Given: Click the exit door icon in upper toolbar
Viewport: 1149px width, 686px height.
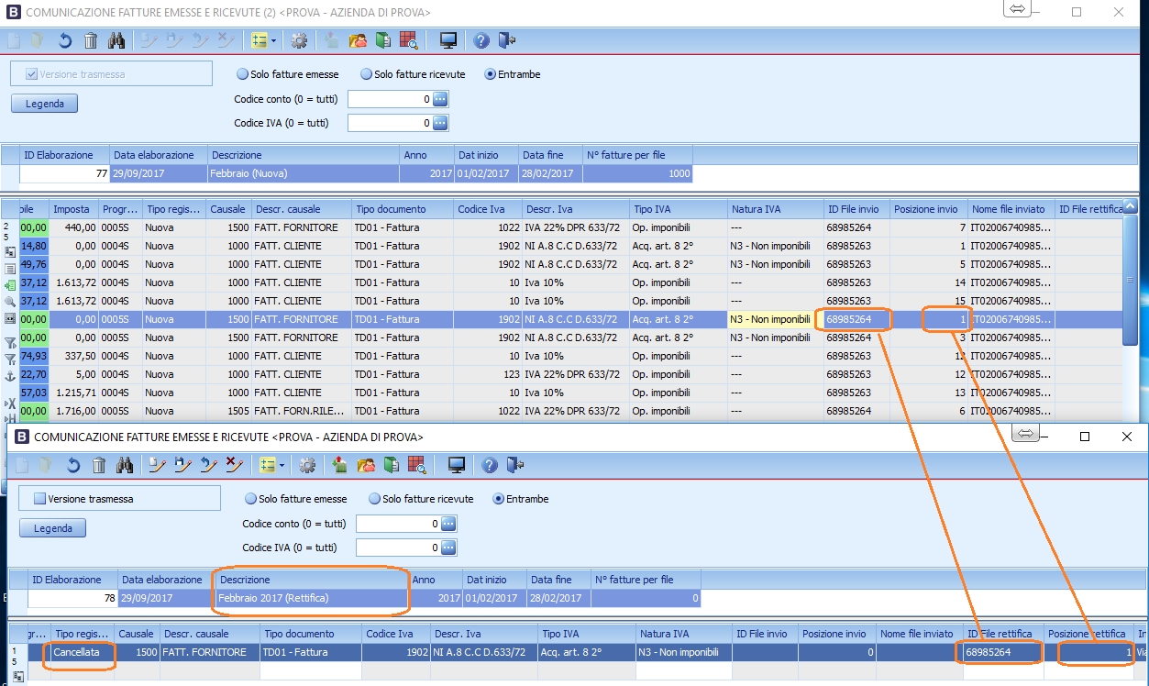Looking at the screenshot, I should (507, 40).
